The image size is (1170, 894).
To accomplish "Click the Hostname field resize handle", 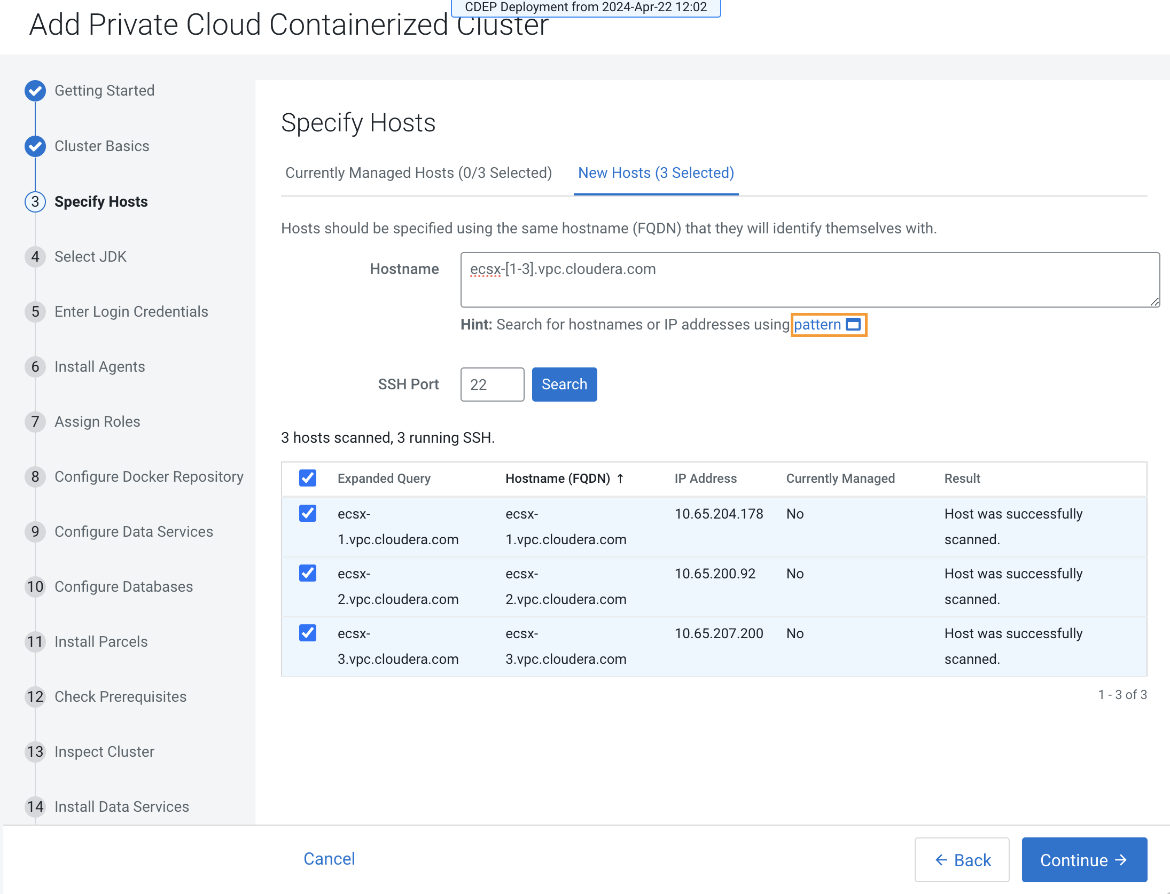I will tap(1155, 302).
